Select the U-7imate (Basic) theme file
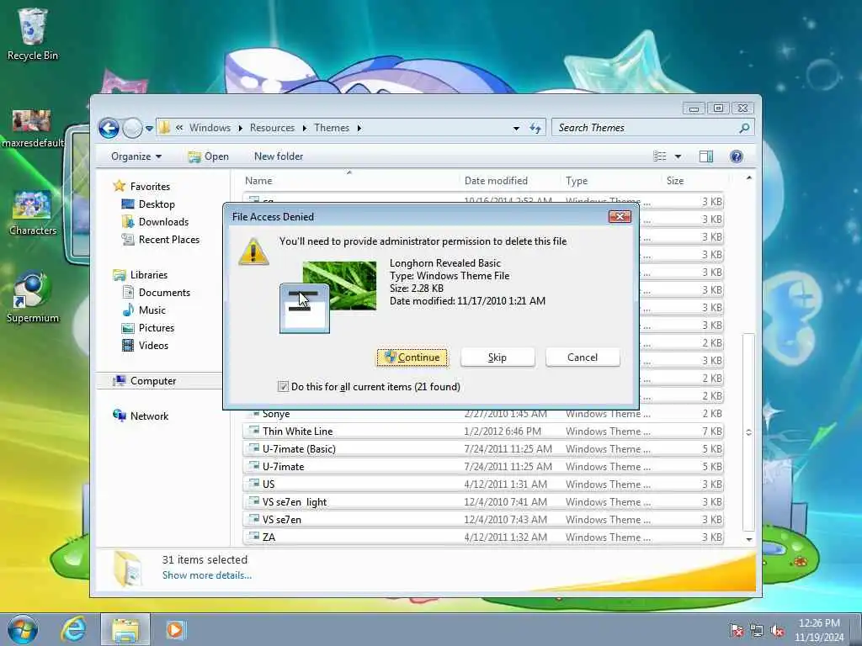Viewport: 862px width, 646px height. (x=482, y=449)
